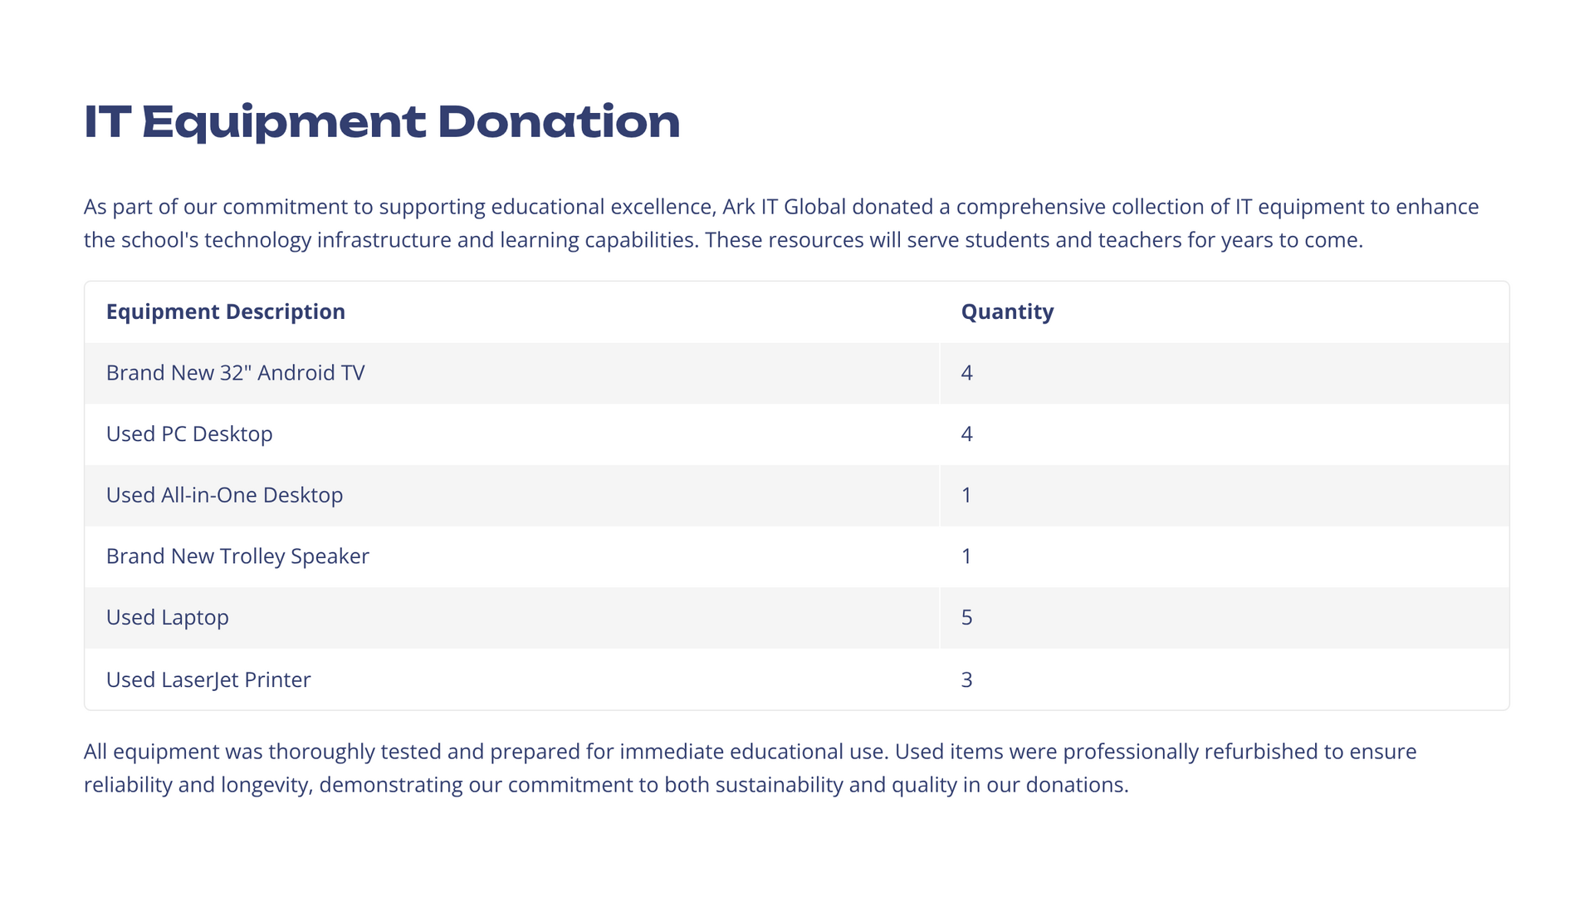The width and height of the screenshot is (1594, 897).
Task: Select the quantity value for Trolley Speaker
Action: point(966,556)
